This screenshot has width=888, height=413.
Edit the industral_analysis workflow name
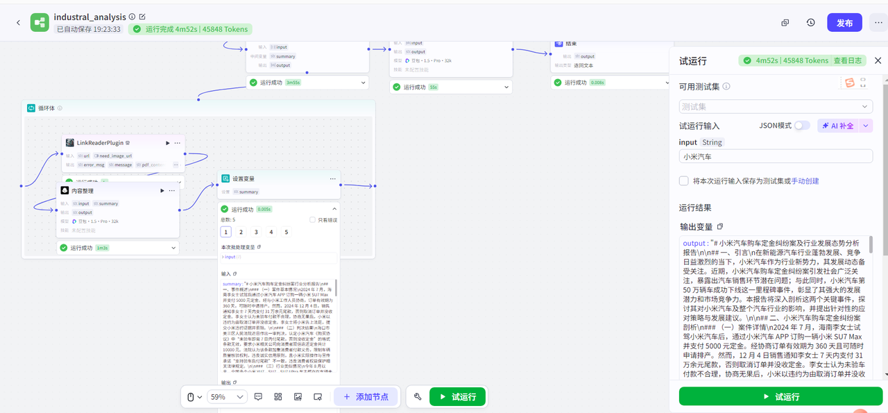pos(142,17)
